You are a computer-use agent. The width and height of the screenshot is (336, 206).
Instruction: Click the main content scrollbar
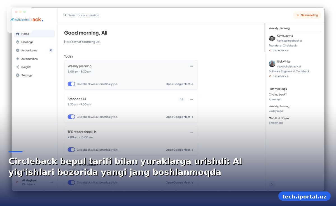click(x=265, y=37)
